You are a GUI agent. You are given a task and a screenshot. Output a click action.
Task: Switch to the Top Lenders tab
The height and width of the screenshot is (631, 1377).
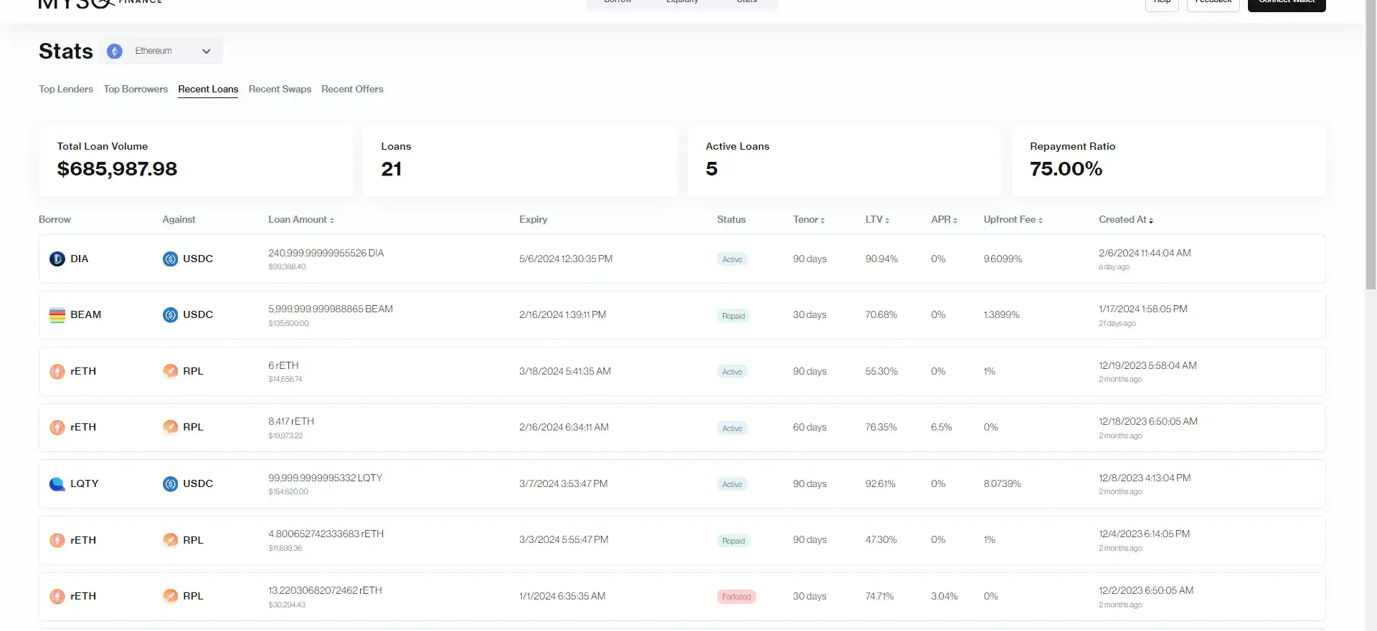[66, 90]
